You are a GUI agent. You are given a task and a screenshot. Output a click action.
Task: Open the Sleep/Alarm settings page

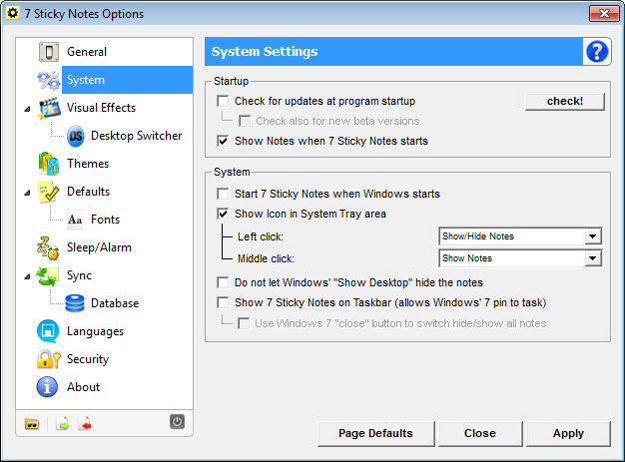coord(99,247)
